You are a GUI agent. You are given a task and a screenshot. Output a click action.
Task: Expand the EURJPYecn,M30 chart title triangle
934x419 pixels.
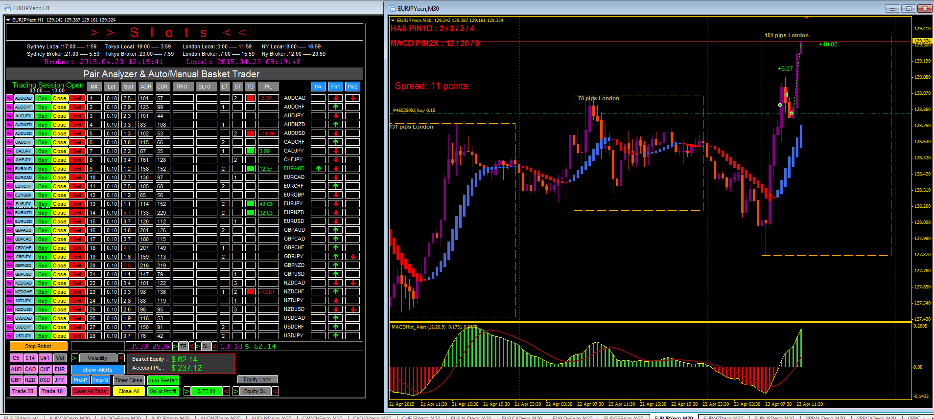pos(393,20)
